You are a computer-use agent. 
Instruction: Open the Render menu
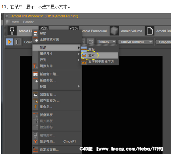pos(28,22)
